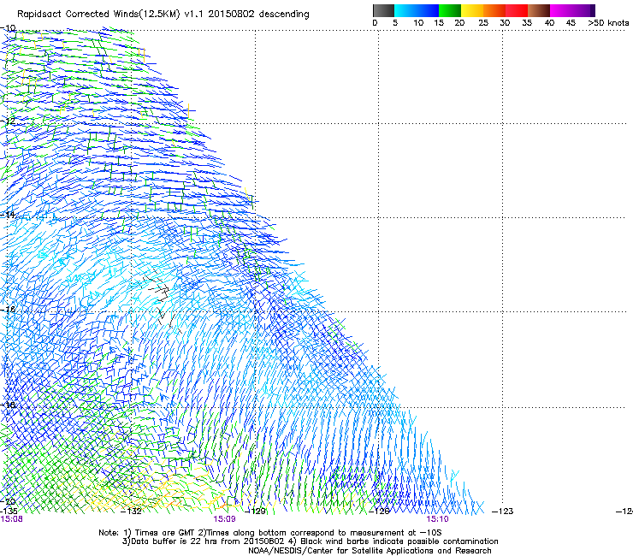Click the latitude label '-18'

pyautogui.click(x=8, y=405)
